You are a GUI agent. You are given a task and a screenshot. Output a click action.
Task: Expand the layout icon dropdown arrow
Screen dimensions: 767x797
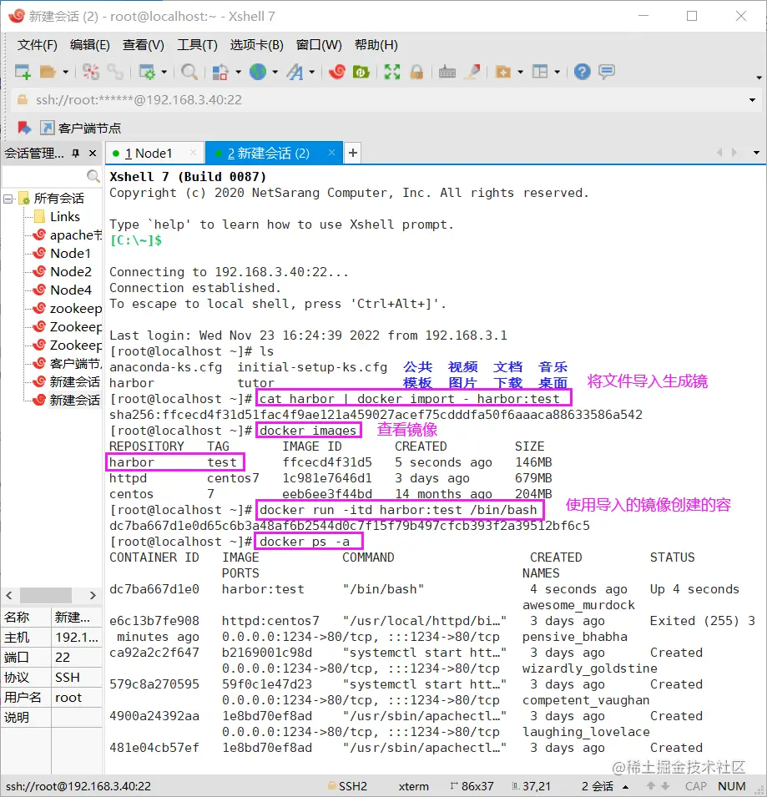(557, 72)
